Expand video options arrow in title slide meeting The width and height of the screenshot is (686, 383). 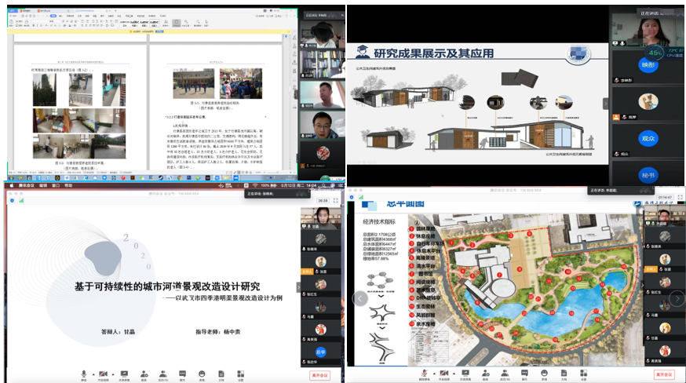(113, 374)
